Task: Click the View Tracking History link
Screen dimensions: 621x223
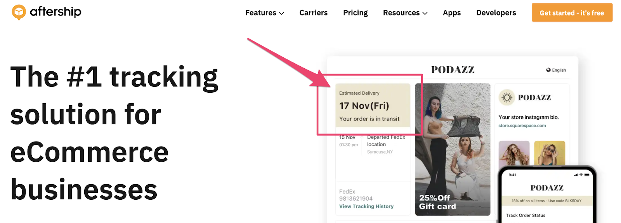Action: [x=366, y=206]
